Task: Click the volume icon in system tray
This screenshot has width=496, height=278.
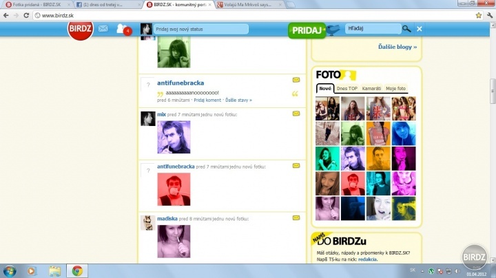Action: 457,271
